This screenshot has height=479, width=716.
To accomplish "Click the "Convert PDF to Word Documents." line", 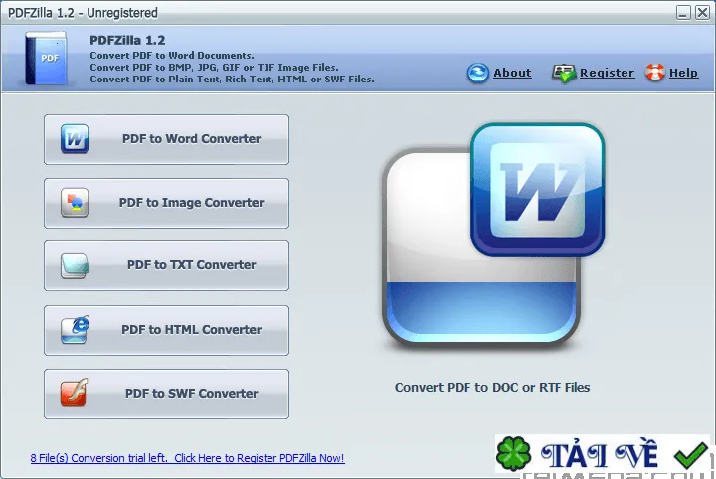I will pyautogui.click(x=172, y=56).
